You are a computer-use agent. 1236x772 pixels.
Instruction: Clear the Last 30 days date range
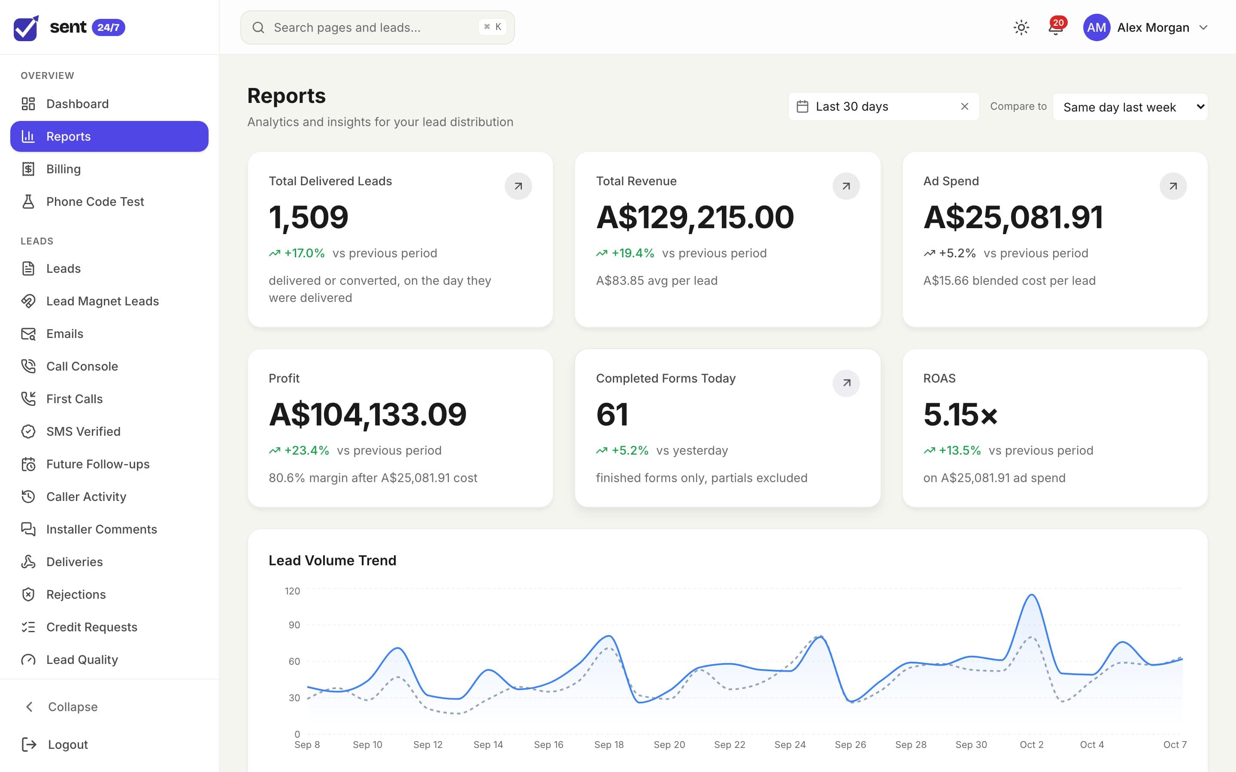pos(964,106)
